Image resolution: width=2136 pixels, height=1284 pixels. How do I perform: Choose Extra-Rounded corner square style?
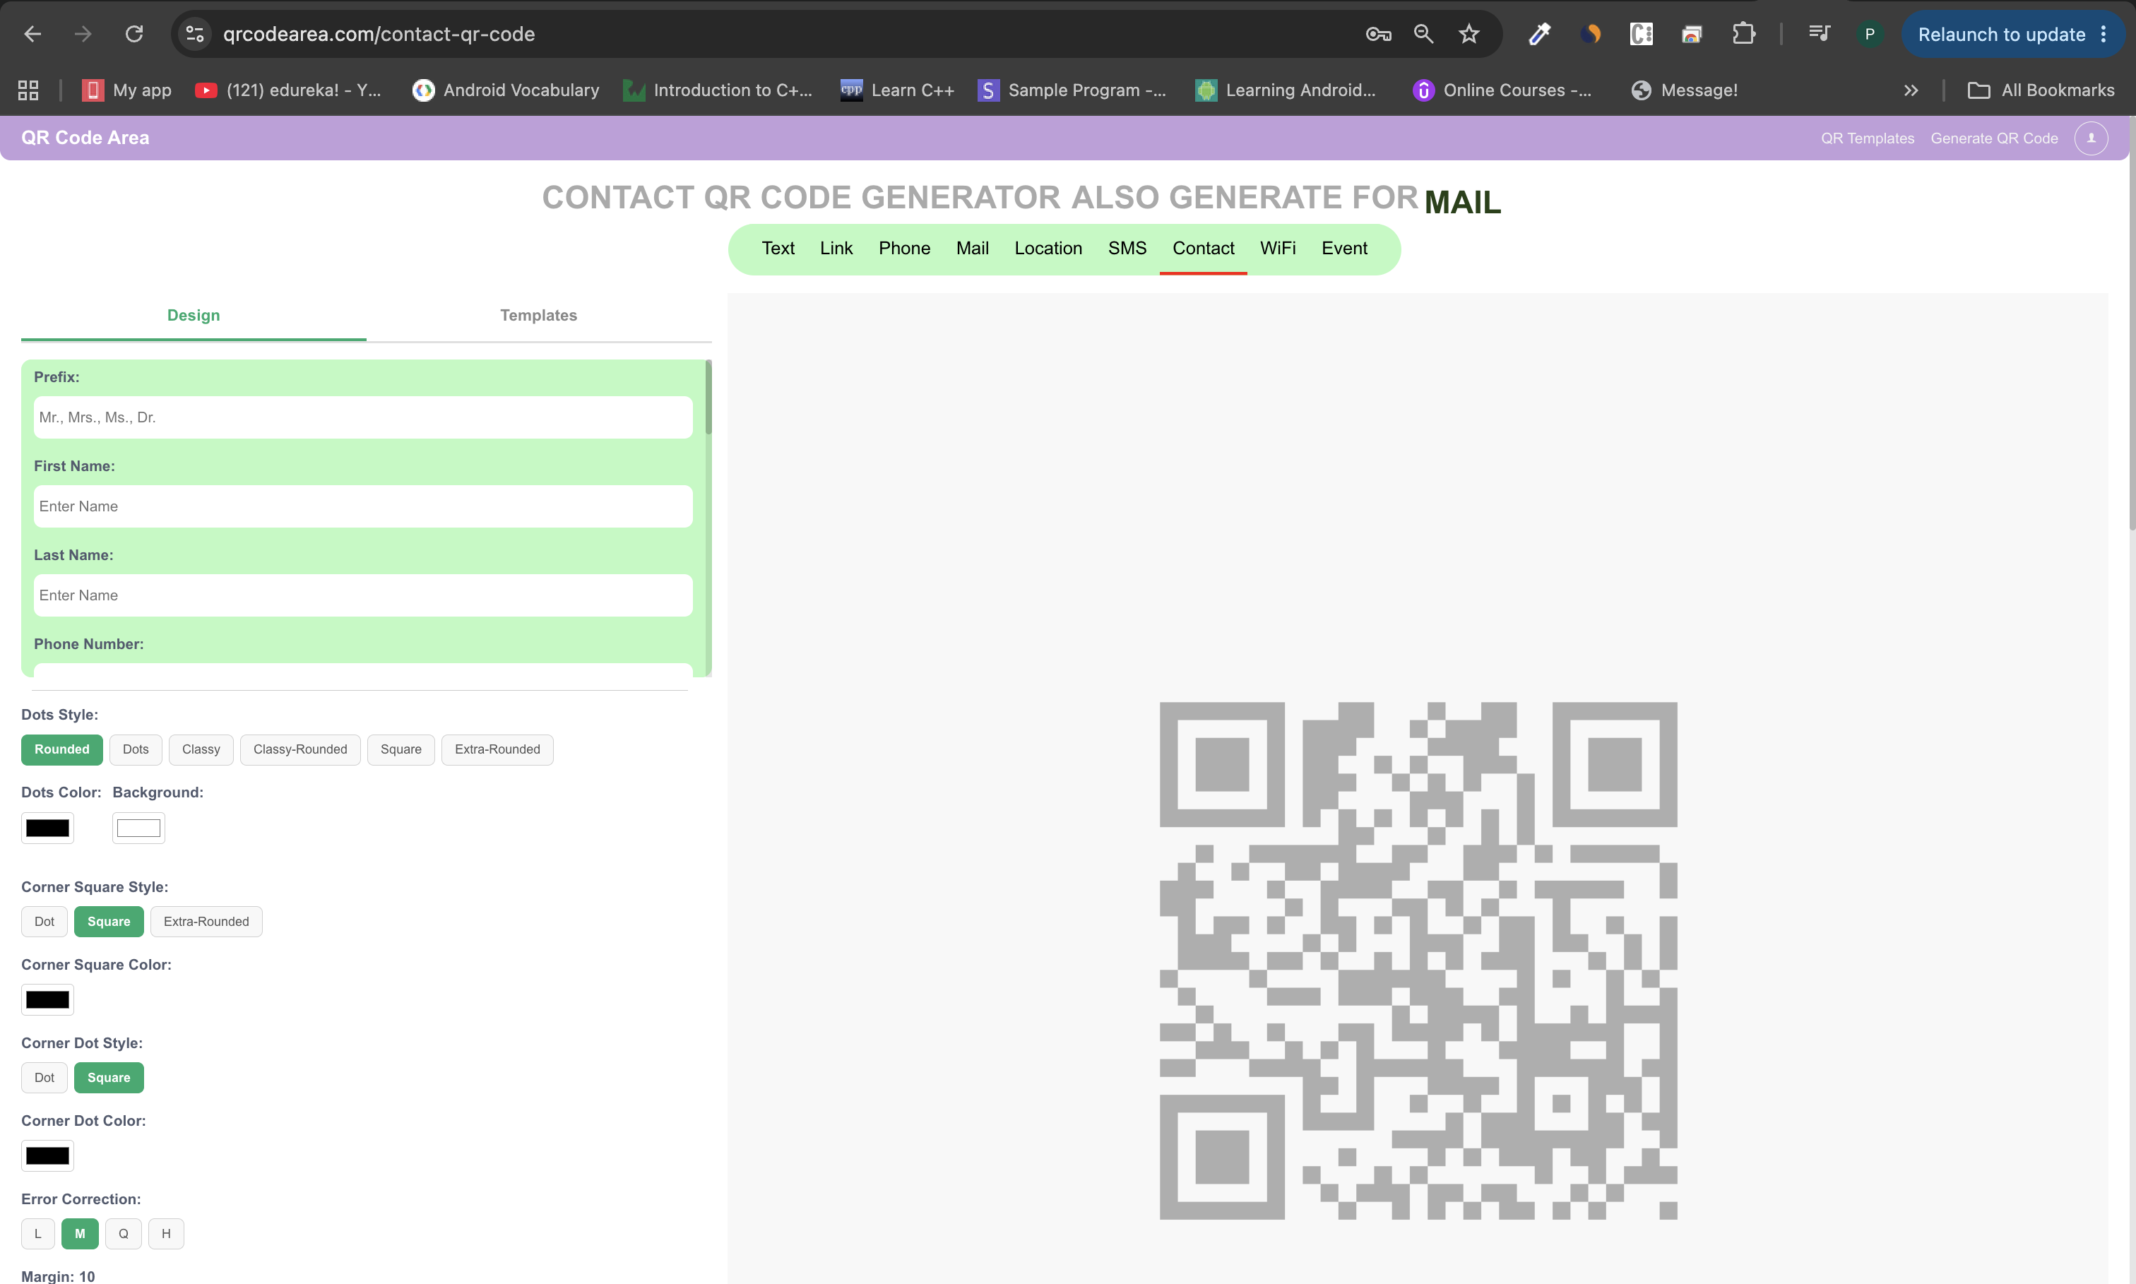click(206, 922)
